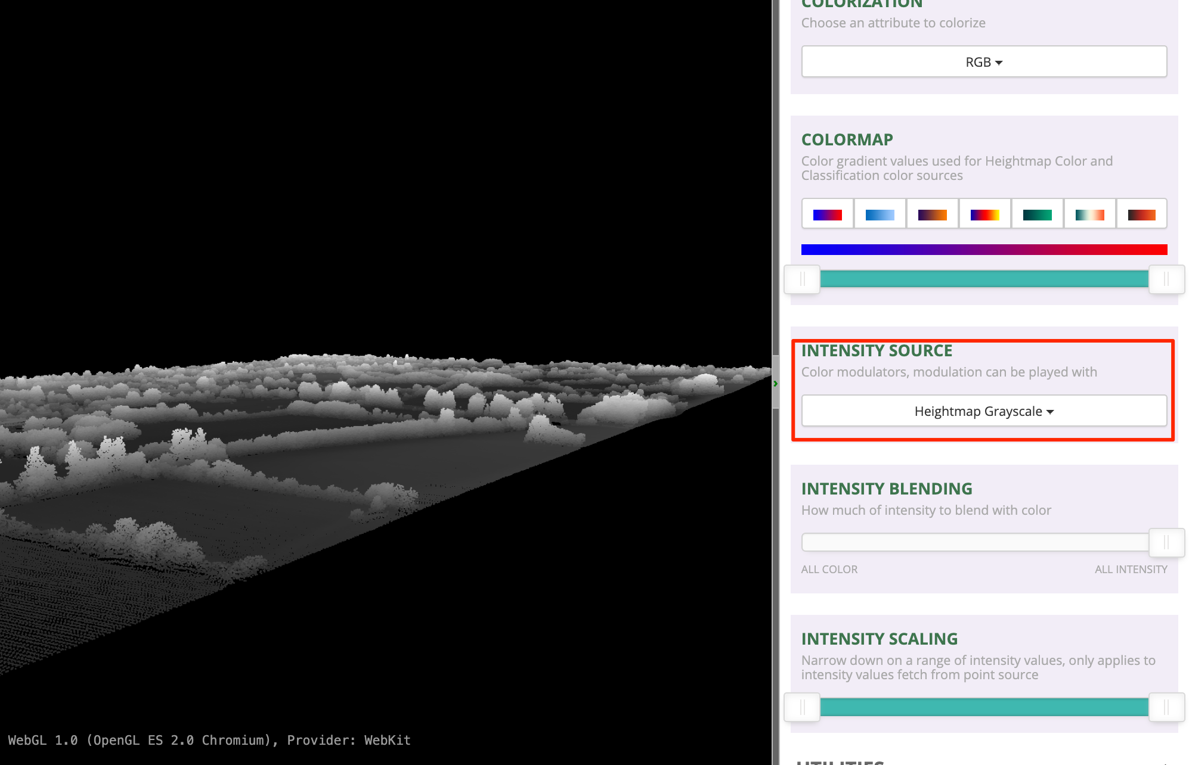Click the intensity blending slider handle

pos(1166,542)
